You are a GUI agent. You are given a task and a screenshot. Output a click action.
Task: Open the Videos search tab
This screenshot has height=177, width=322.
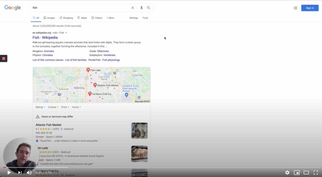[x=97, y=18]
